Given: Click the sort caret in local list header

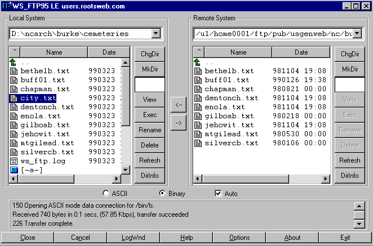Looking at the screenshot, I should click(x=15, y=52).
